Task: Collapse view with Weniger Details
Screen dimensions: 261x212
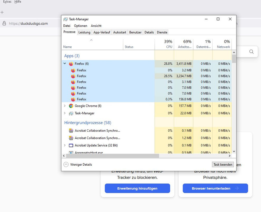Action: point(78,164)
